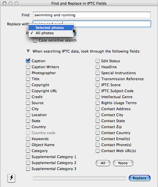This screenshot has height=187, width=158.
Task: Enable the Contact Email(s) checkbox
Action: tap(98, 139)
